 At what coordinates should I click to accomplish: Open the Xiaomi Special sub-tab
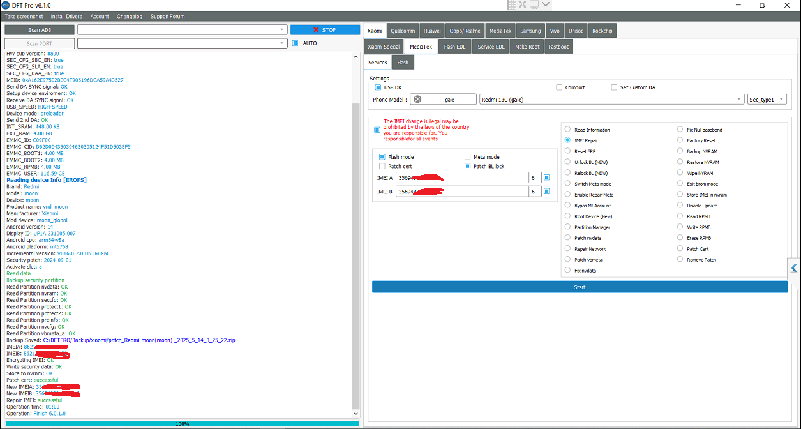pos(384,47)
